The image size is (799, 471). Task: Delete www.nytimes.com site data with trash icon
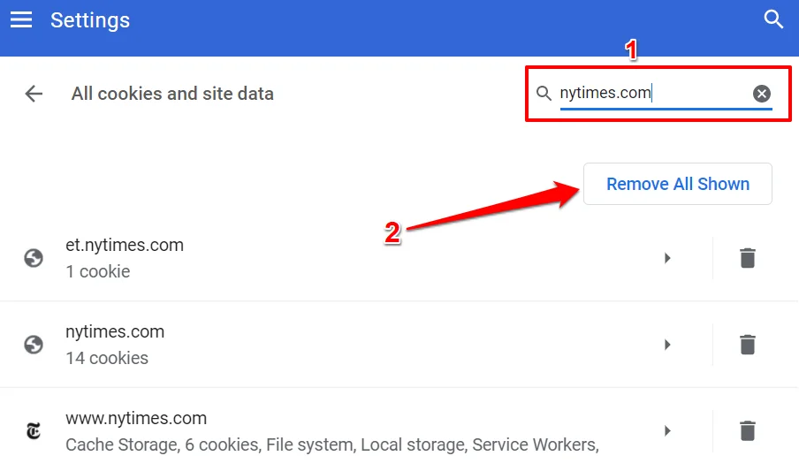(x=748, y=430)
